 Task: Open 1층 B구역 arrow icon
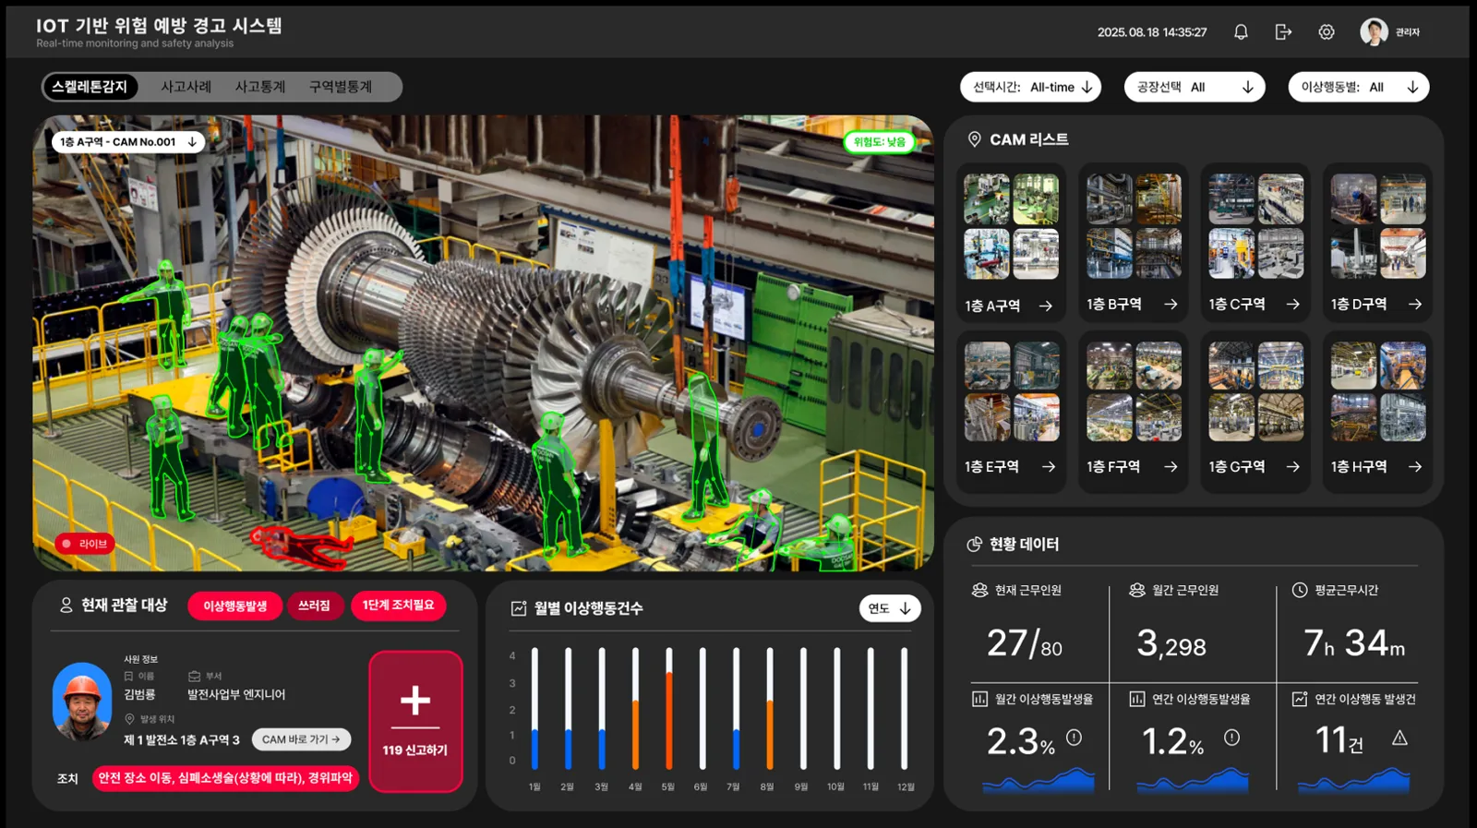click(1171, 305)
